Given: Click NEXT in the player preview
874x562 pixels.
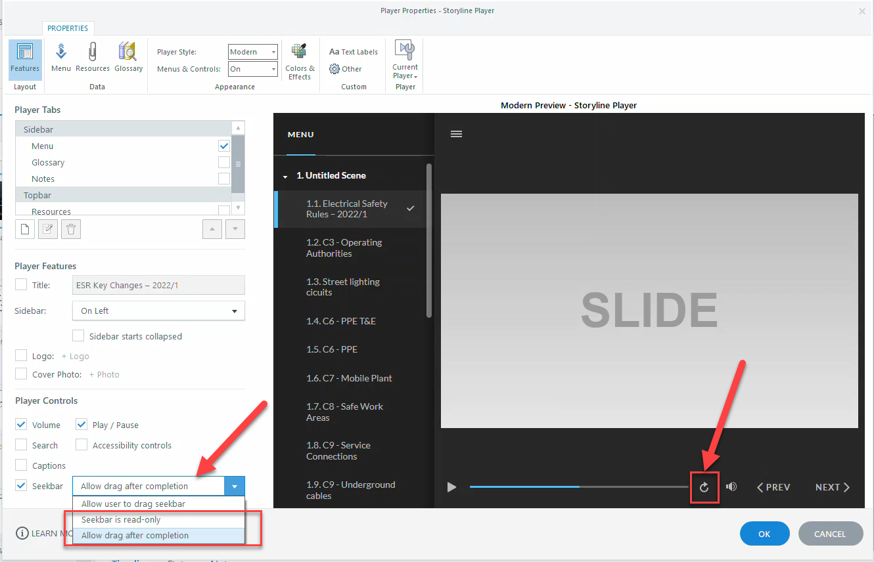Looking at the screenshot, I should 833,487.
